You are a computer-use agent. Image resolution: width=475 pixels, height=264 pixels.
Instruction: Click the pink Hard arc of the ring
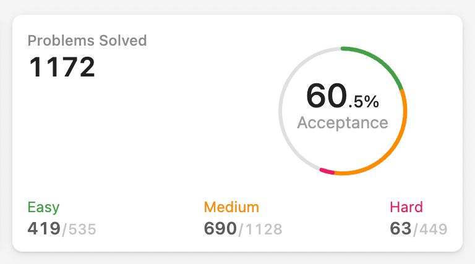(327, 171)
